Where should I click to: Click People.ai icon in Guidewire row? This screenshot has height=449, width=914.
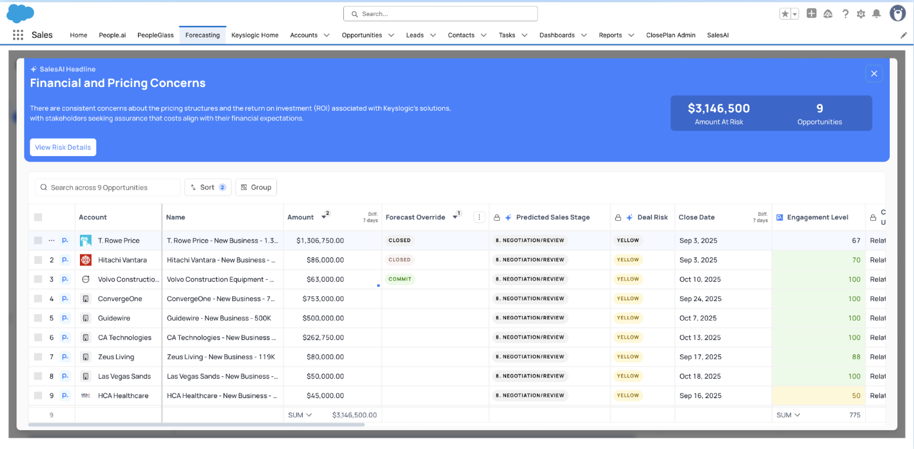66,318
